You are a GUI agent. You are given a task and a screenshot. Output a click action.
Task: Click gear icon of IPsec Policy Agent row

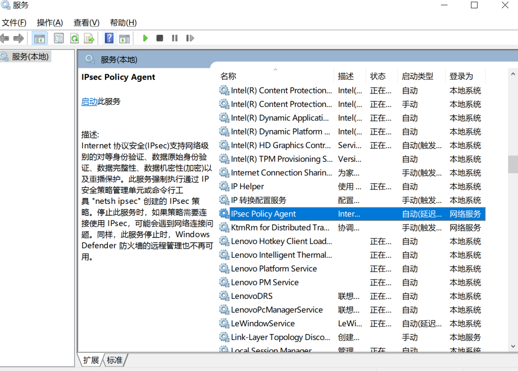point(224,214)
